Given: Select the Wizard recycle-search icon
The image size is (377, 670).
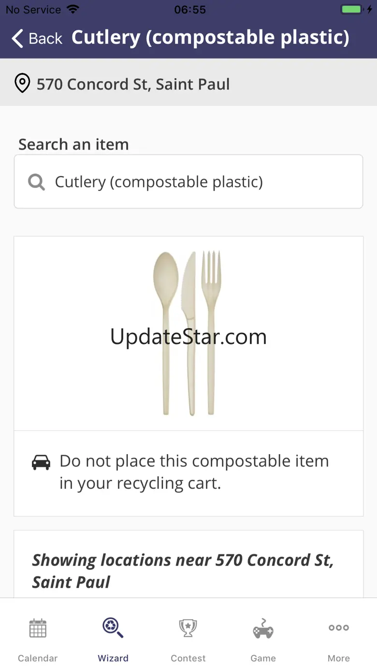Looking at the screenshot, I should tap(113, 628).
